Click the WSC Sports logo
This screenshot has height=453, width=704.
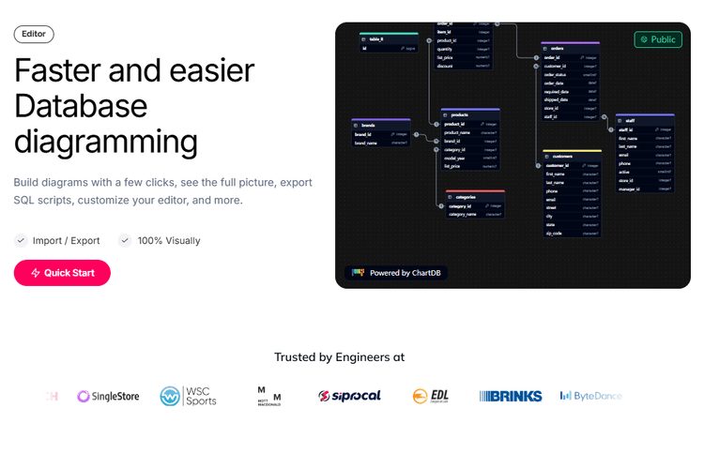188,397
